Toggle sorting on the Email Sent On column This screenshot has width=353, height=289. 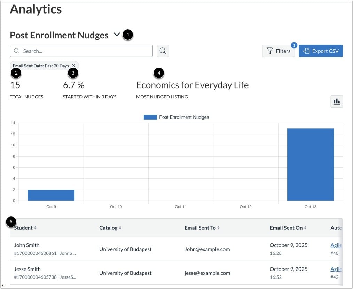point(305,228)
